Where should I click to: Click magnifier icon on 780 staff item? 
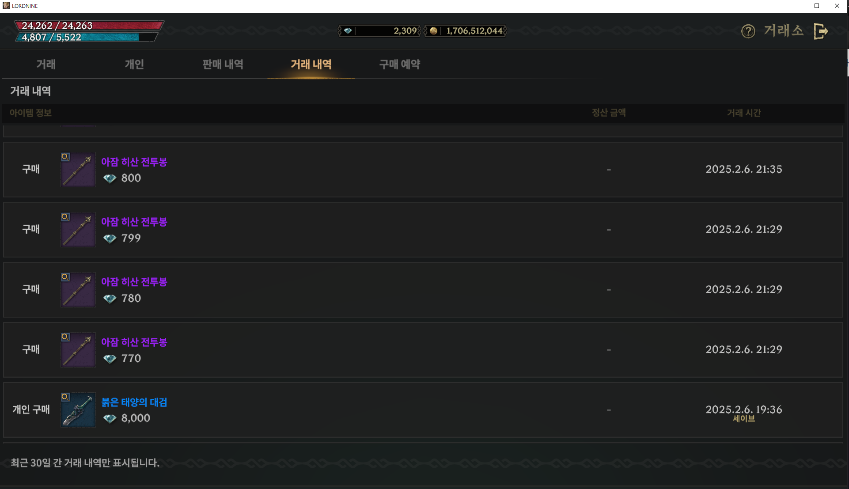click(65, 277)
